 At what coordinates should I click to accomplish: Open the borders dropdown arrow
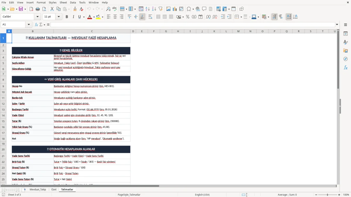[241, 17]
